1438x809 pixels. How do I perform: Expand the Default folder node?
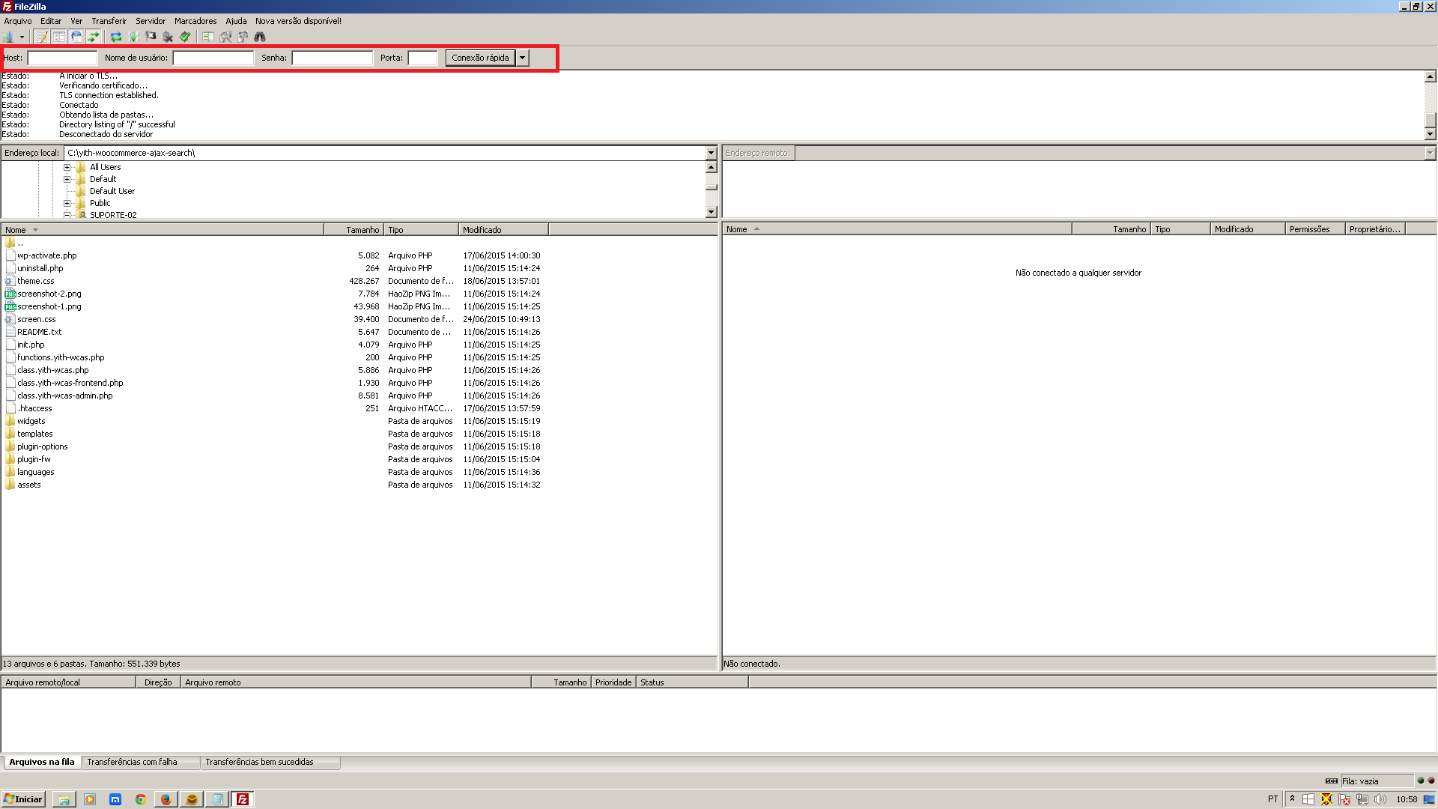click(x=67, y=179)
